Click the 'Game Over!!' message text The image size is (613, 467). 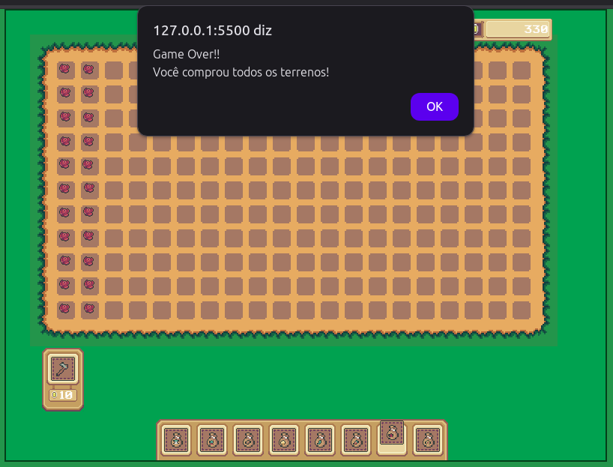click(x=186, y=54)
